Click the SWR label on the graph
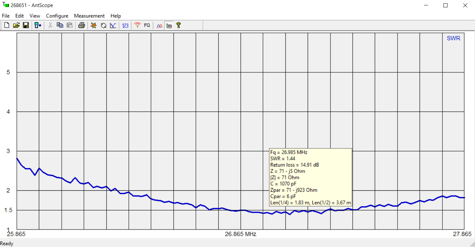This screenshot has width=475, height=247. (x=453, y=39)
